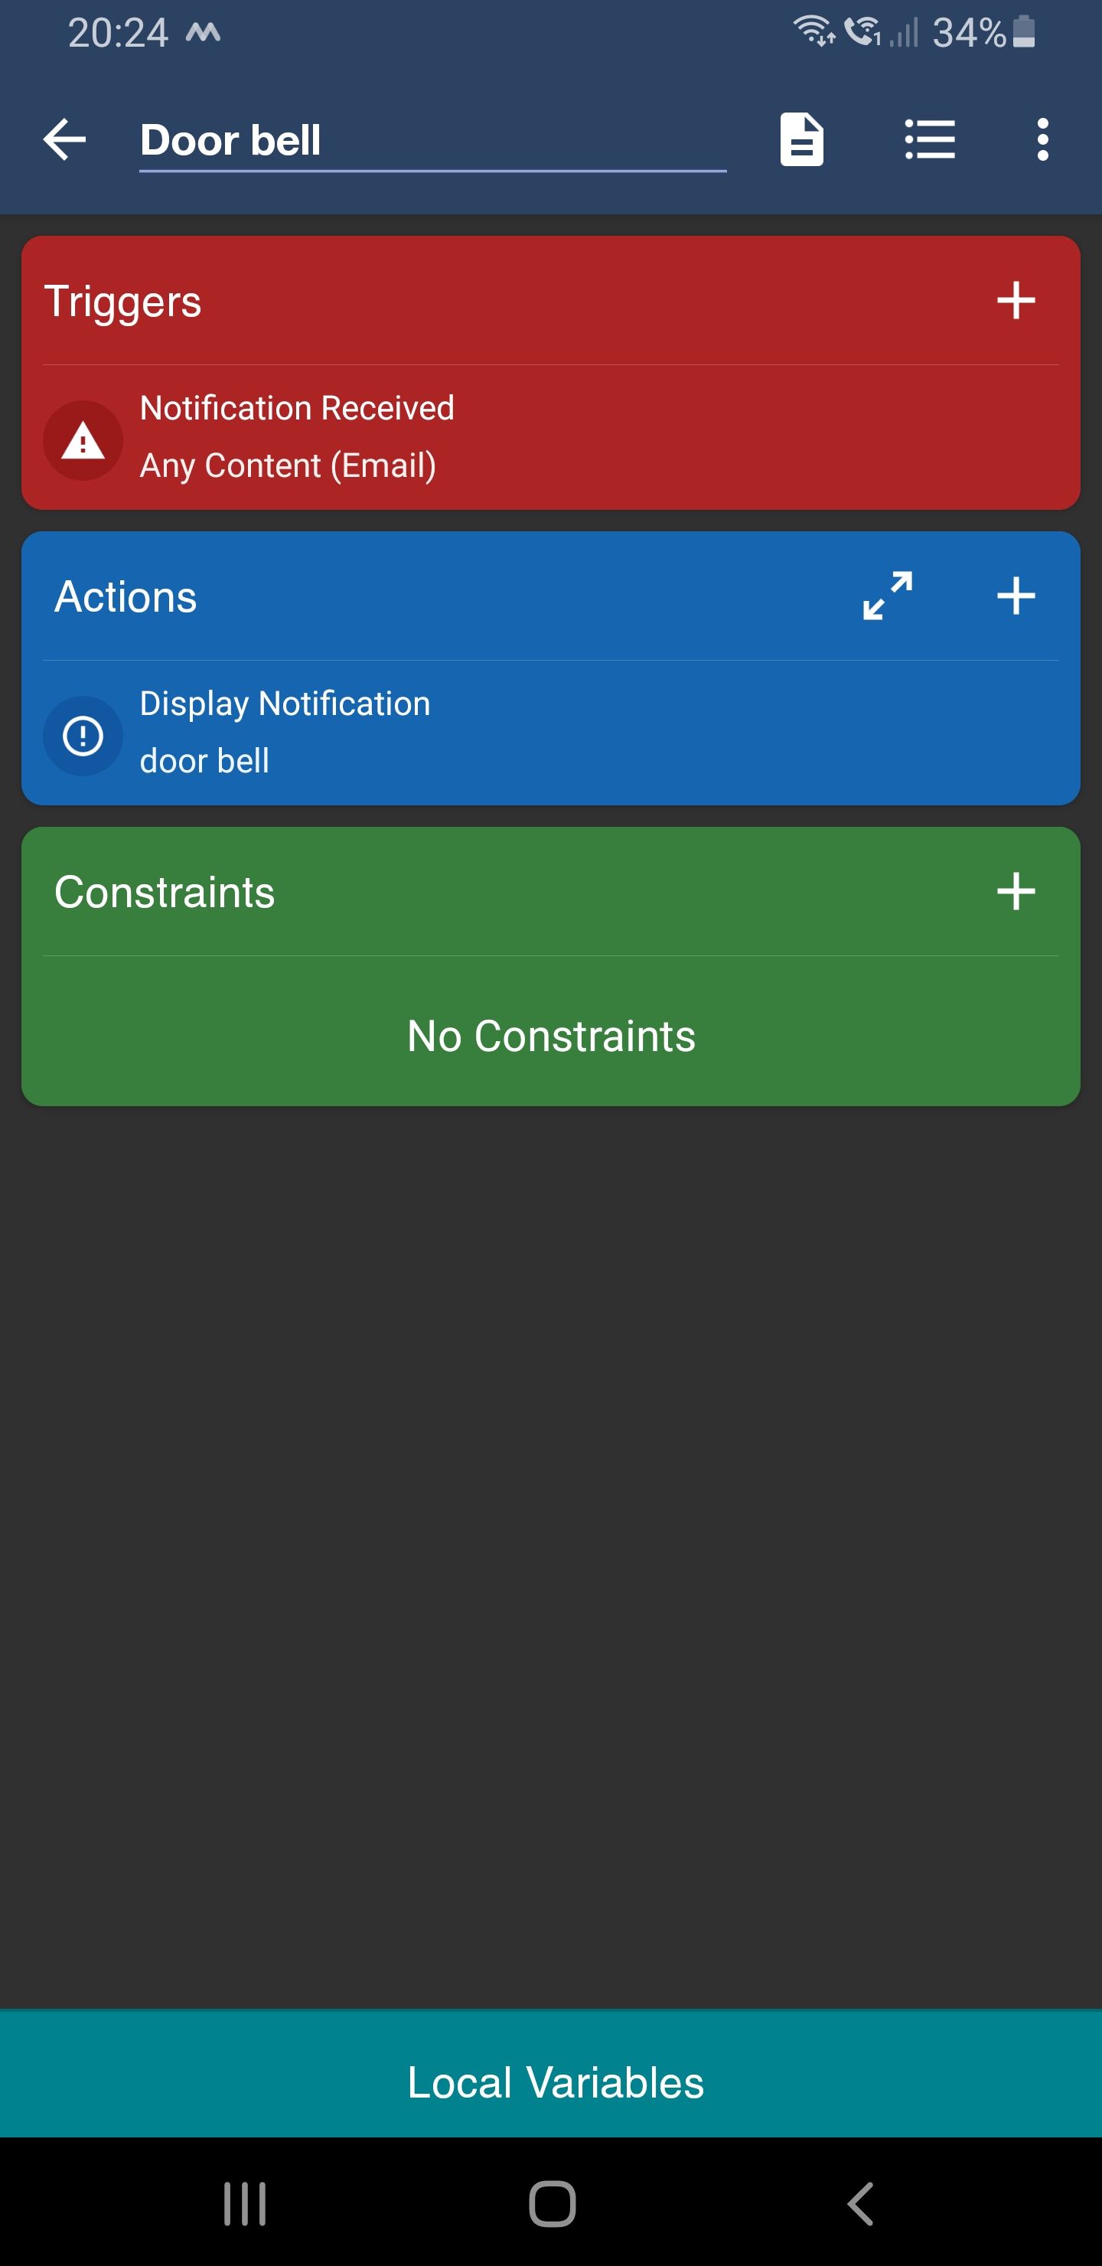
Task: Open the three-dot overflow menu
Action: tap(1042, 140)
